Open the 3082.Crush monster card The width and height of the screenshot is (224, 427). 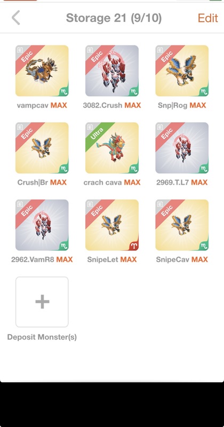tap(112, 71)
